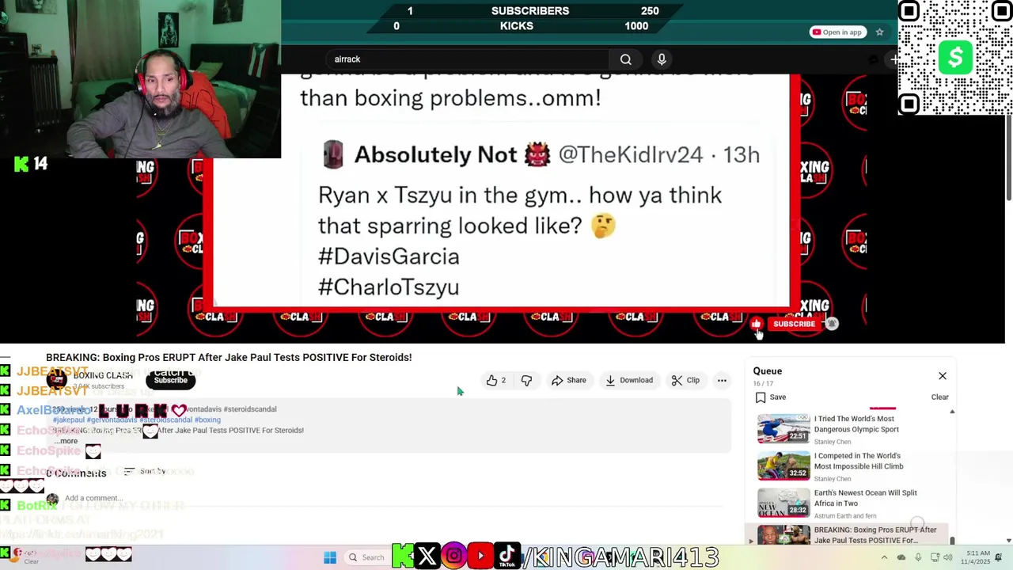Image resolution: width=1013 pixels, height=570 pixels.
Task: Activate voice search microphone icon
Action: 662,59
